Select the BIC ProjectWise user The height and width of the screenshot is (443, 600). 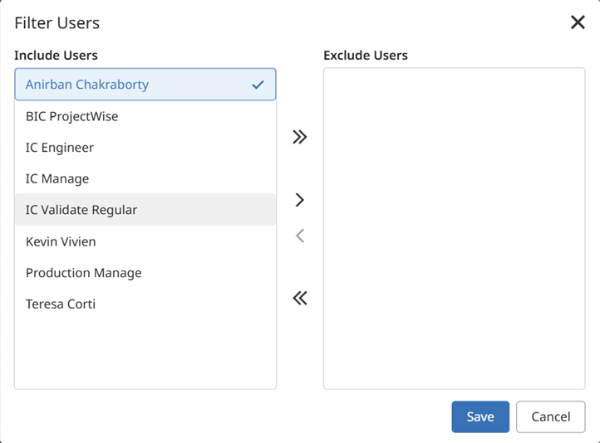coord(72,116)
